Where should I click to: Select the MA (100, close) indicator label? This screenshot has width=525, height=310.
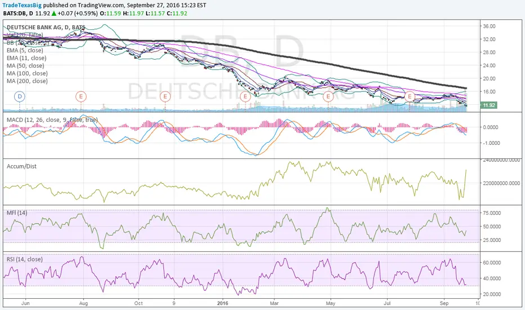(x=27, y=73)
